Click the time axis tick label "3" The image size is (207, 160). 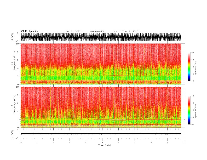tap(70, 142)
